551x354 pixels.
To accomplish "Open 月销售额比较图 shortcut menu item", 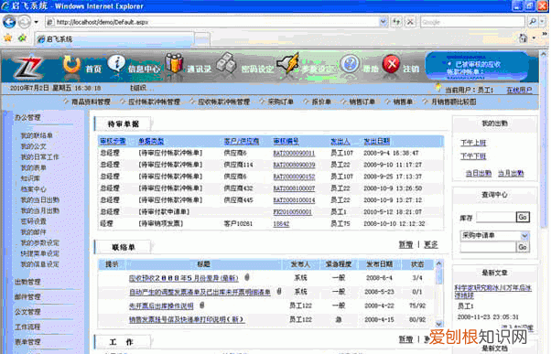I will tap(454, 102).
